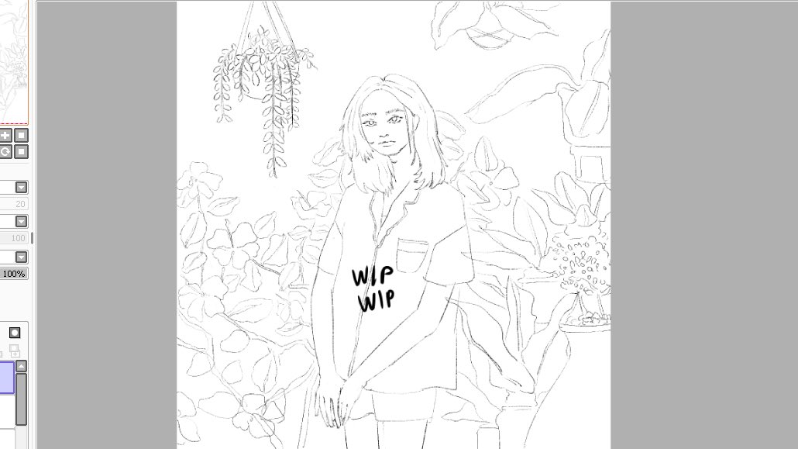Click the navigator zoom-in plus button
798x449 pixels.
[x=5, y=136]
